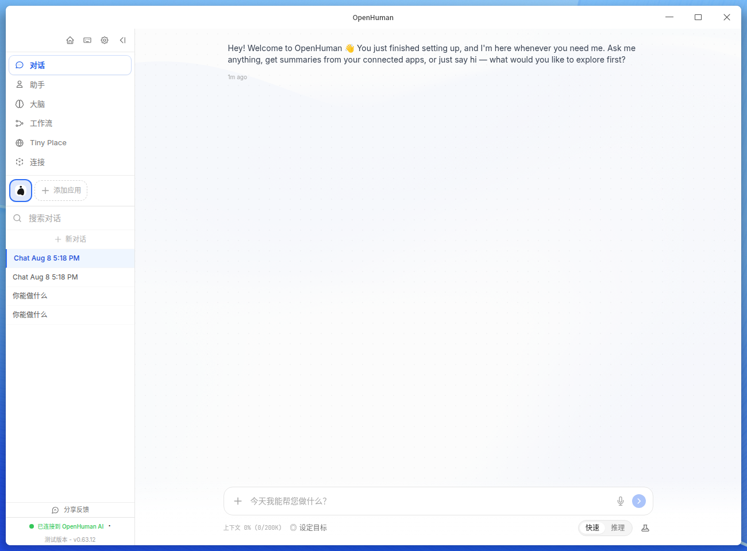The height and width of the screenshot is (551, 747).
Task: Send the message with the arrow button
Action: (x=639, y=501)
